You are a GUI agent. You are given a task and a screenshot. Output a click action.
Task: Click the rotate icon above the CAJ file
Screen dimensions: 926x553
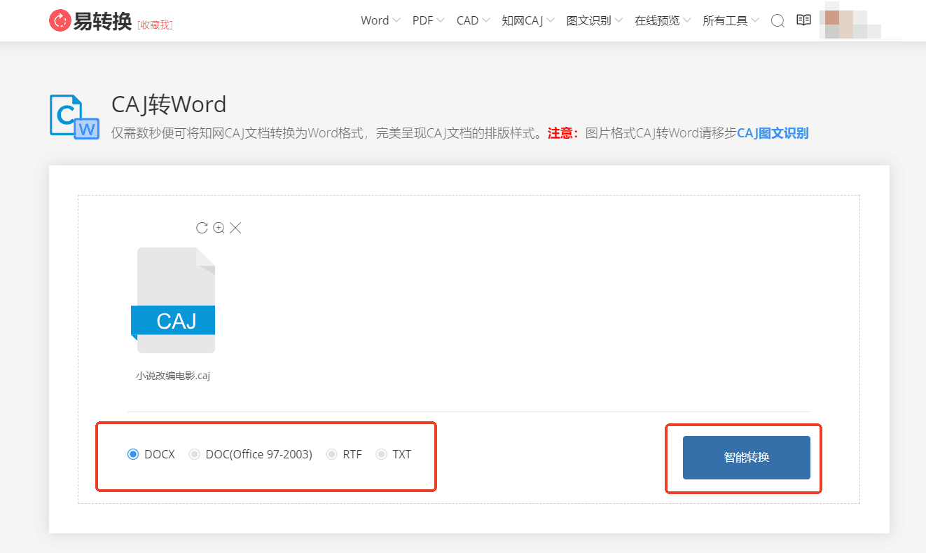point(202,227)
